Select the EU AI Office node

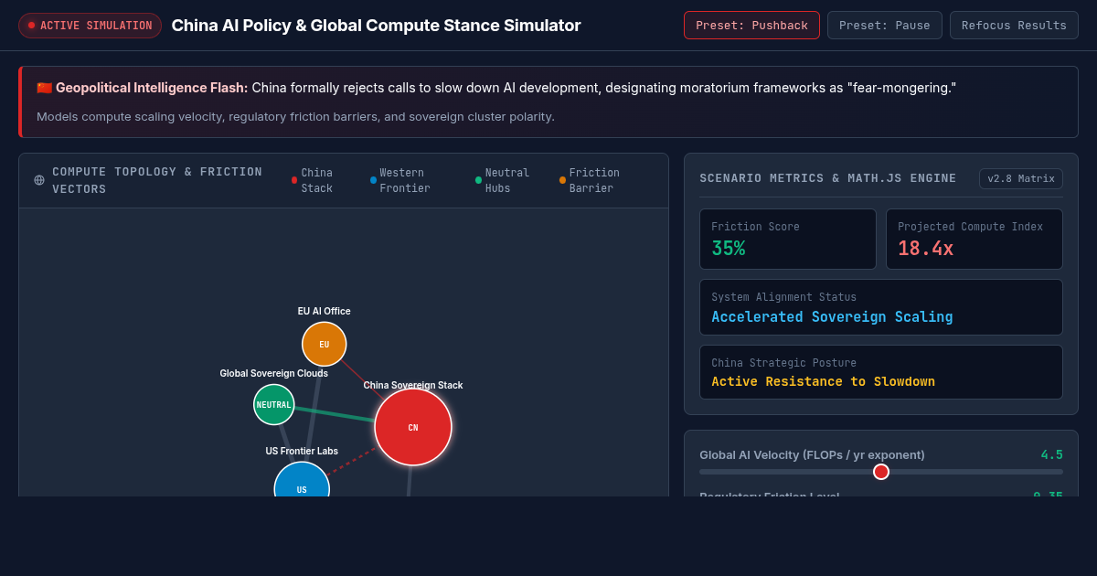point(325,344)
